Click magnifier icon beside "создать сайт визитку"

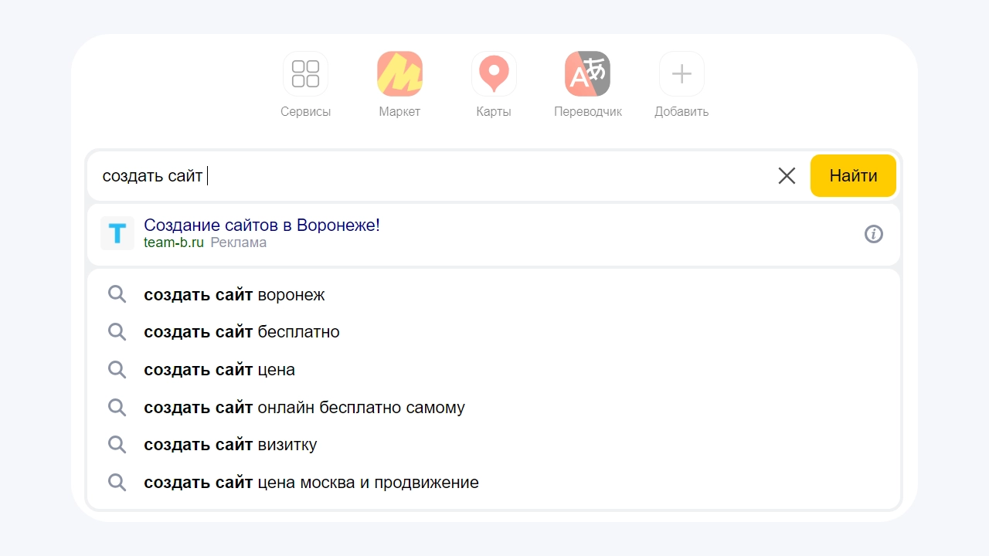coord(117,445)
